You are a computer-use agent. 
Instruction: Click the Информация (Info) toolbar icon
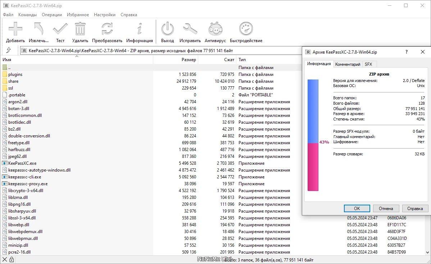click(139, 29)
